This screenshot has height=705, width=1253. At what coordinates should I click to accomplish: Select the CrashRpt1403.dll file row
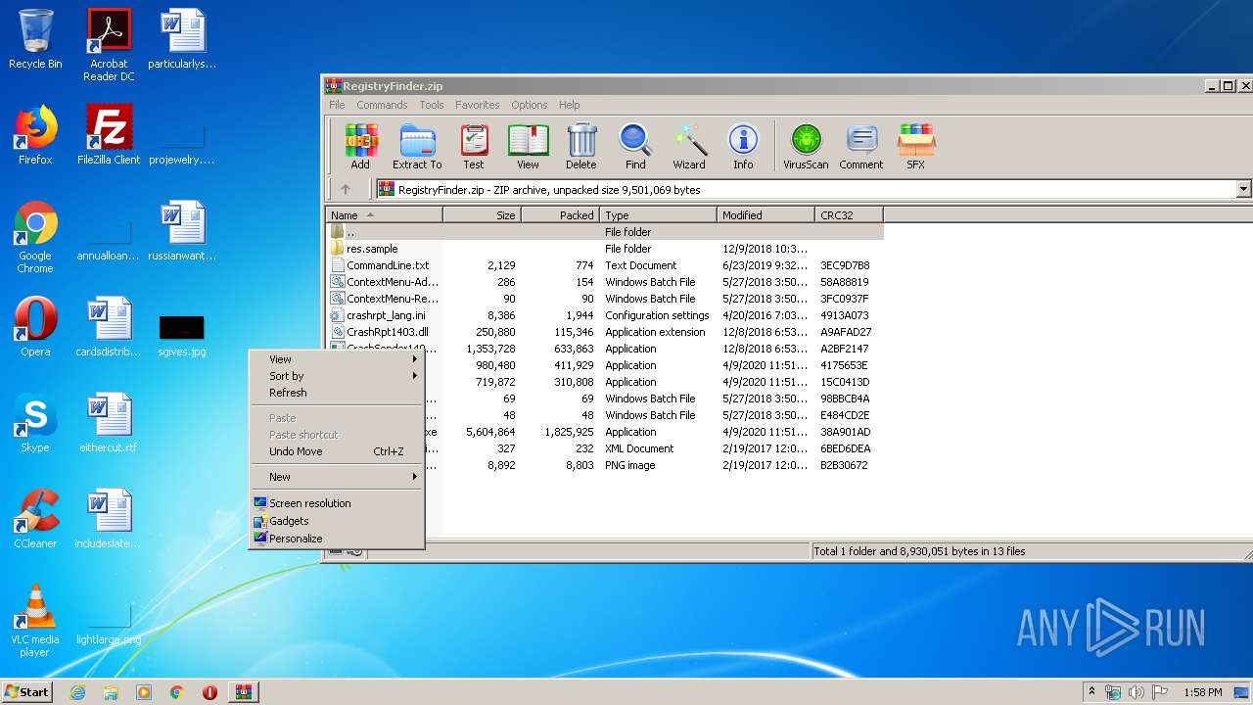point(605,332)
